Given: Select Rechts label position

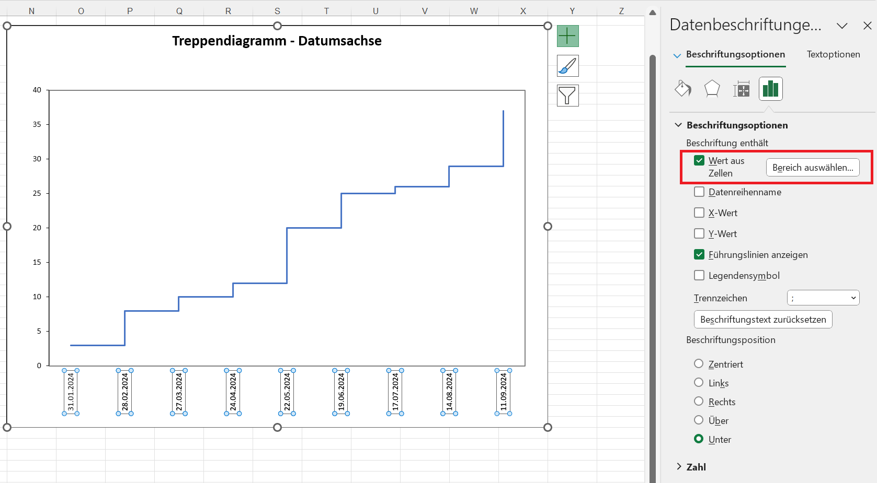Looking at the screenshot, I should [699, 401].
